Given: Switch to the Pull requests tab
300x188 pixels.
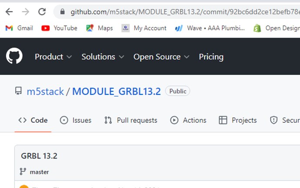Looking at the screenshot, I should pos(131,120).
